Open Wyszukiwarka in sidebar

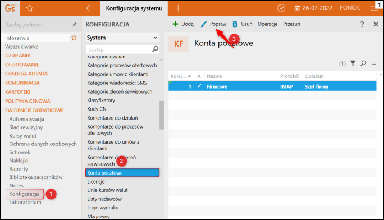(22, 47)
